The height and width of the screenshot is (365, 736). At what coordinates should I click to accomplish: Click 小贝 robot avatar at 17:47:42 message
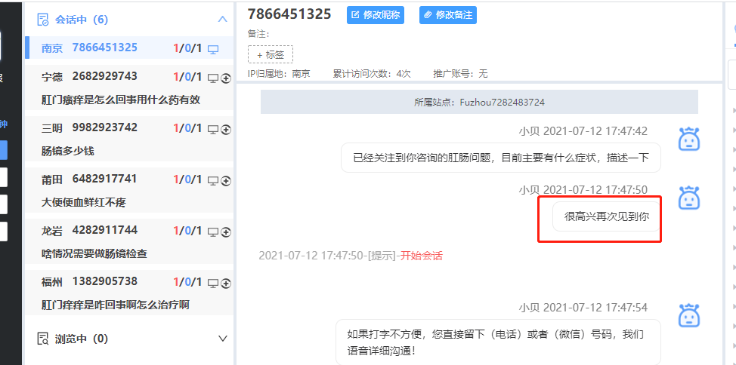(689, 139)
